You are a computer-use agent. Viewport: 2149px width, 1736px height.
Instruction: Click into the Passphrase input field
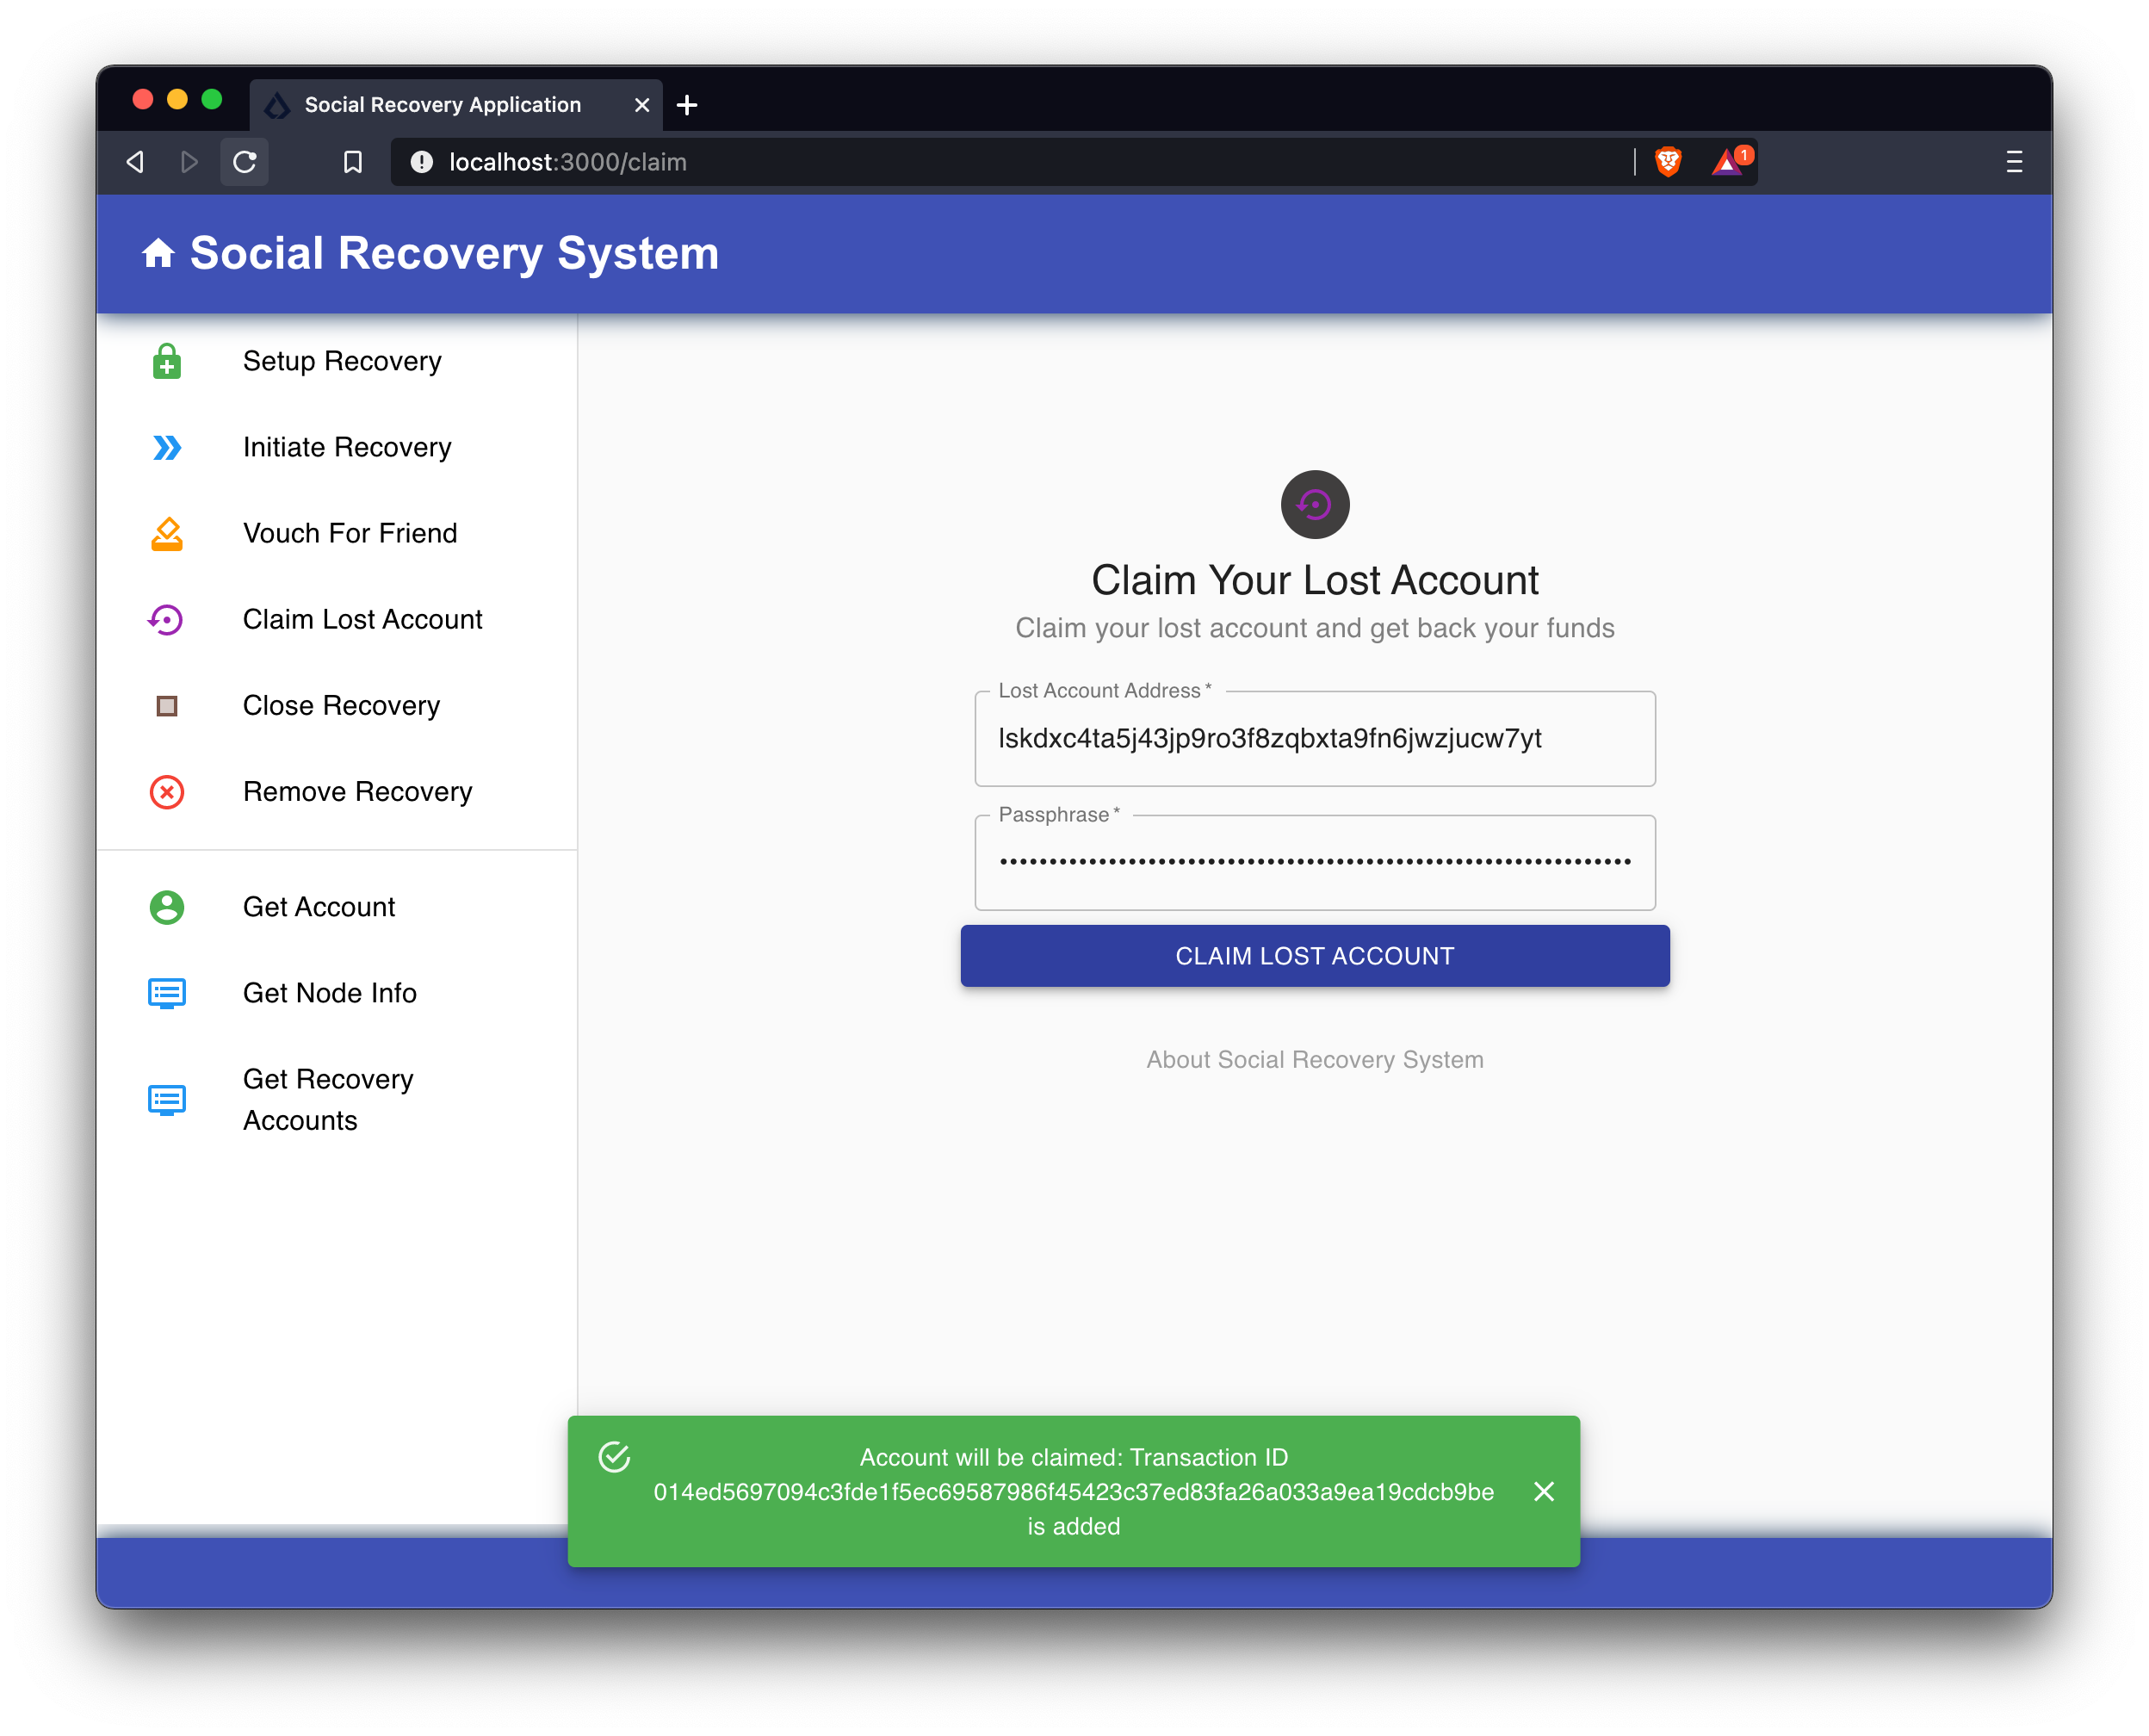tap(1314, 862)
